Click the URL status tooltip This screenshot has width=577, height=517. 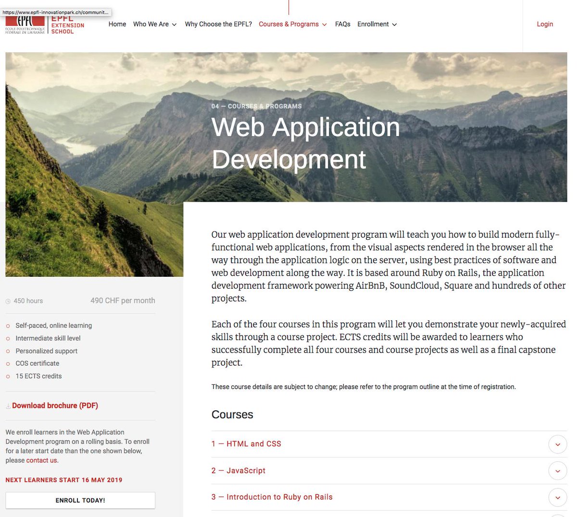[x=56, y=12]
